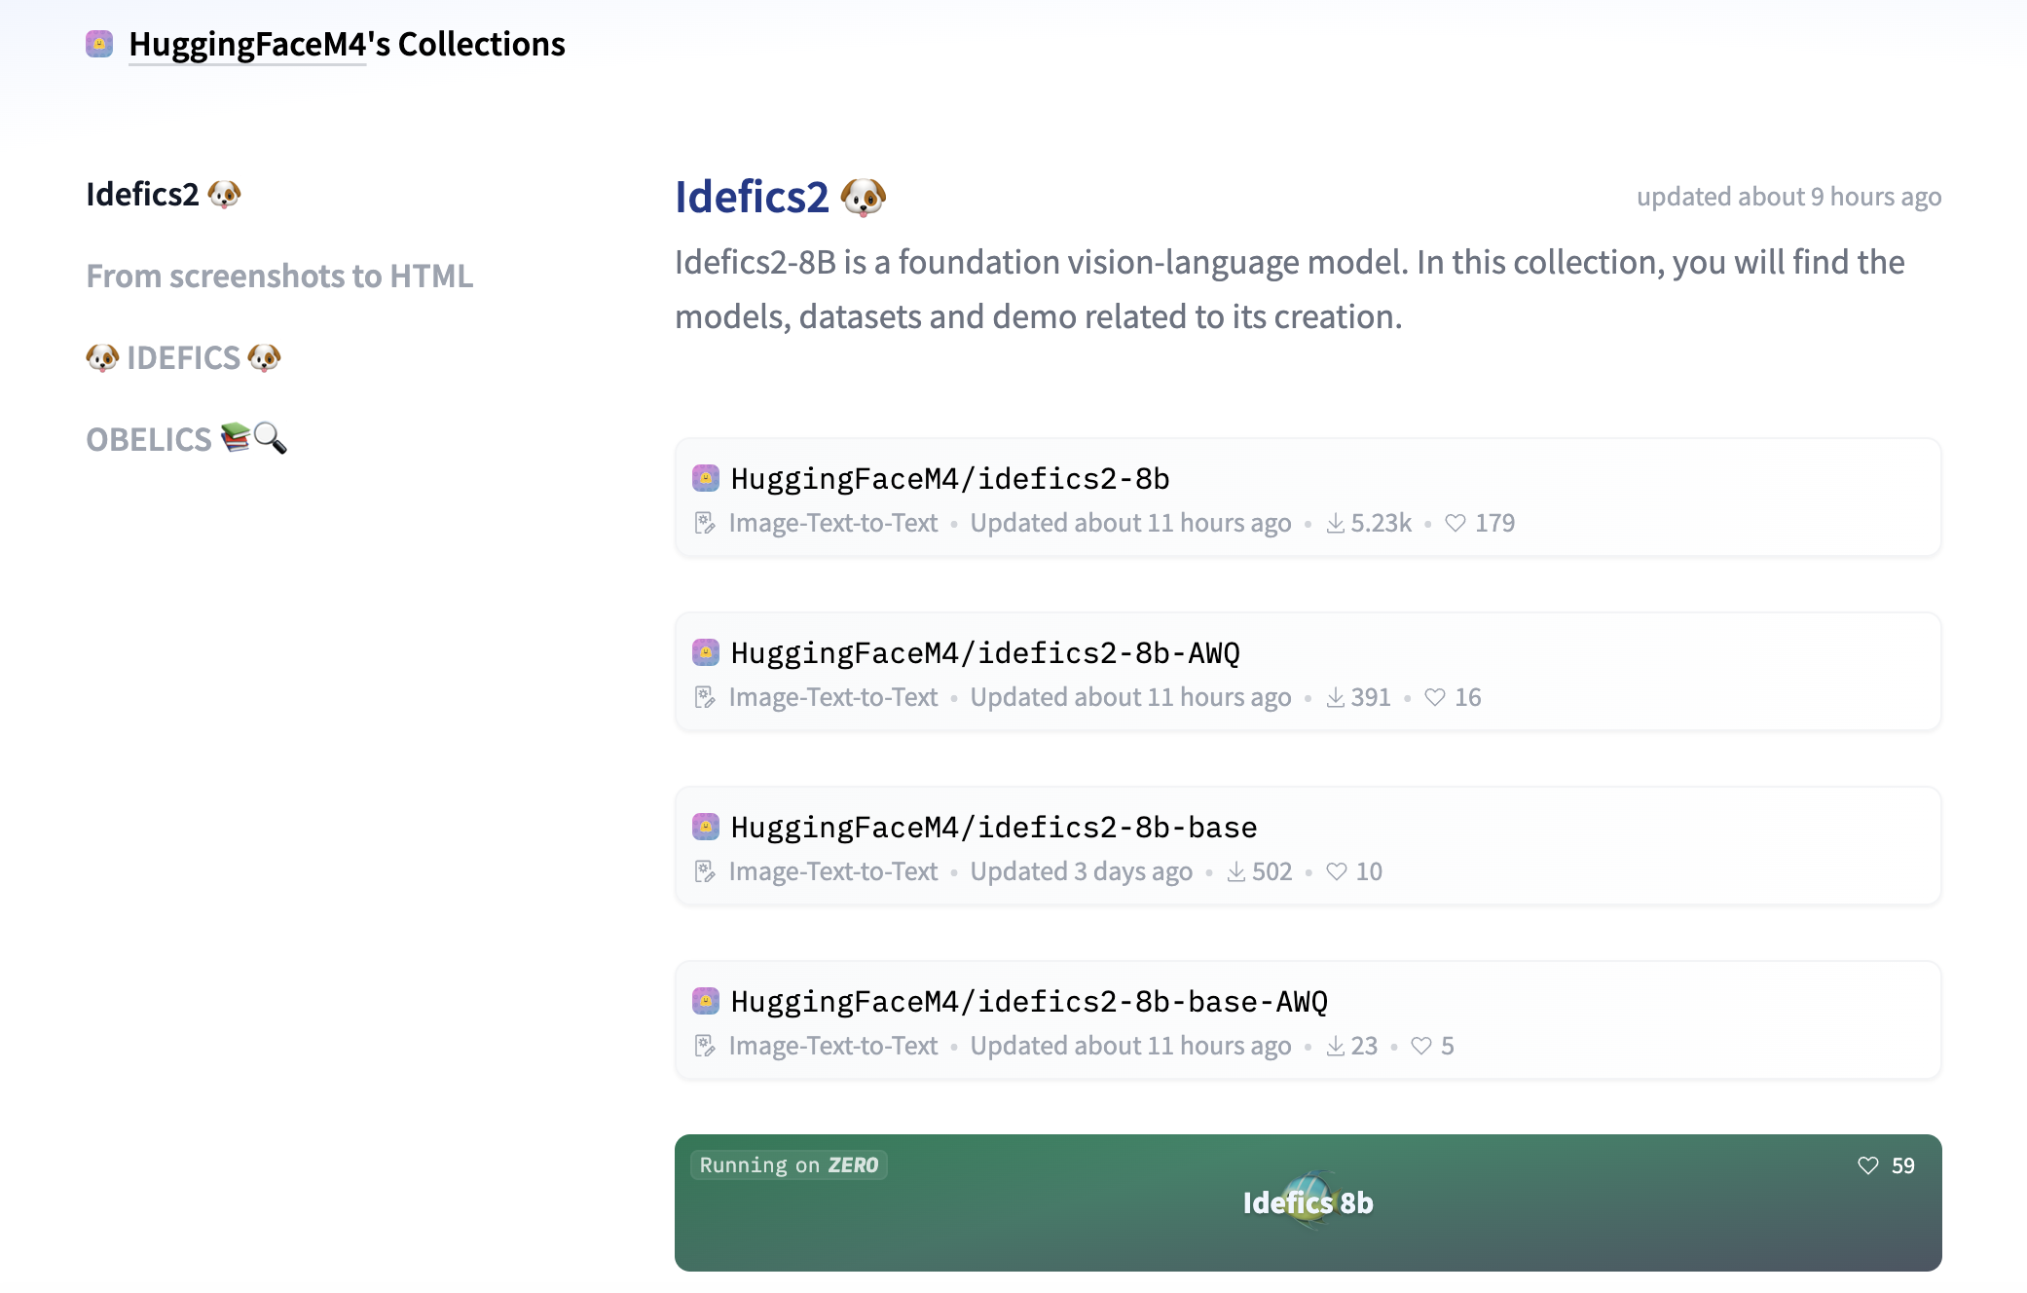Image resolution: width=2027 pixels, height=1293 pixels.
Task: Like idefics2-8b-base via its heart icon
Action: (1336, 871)
